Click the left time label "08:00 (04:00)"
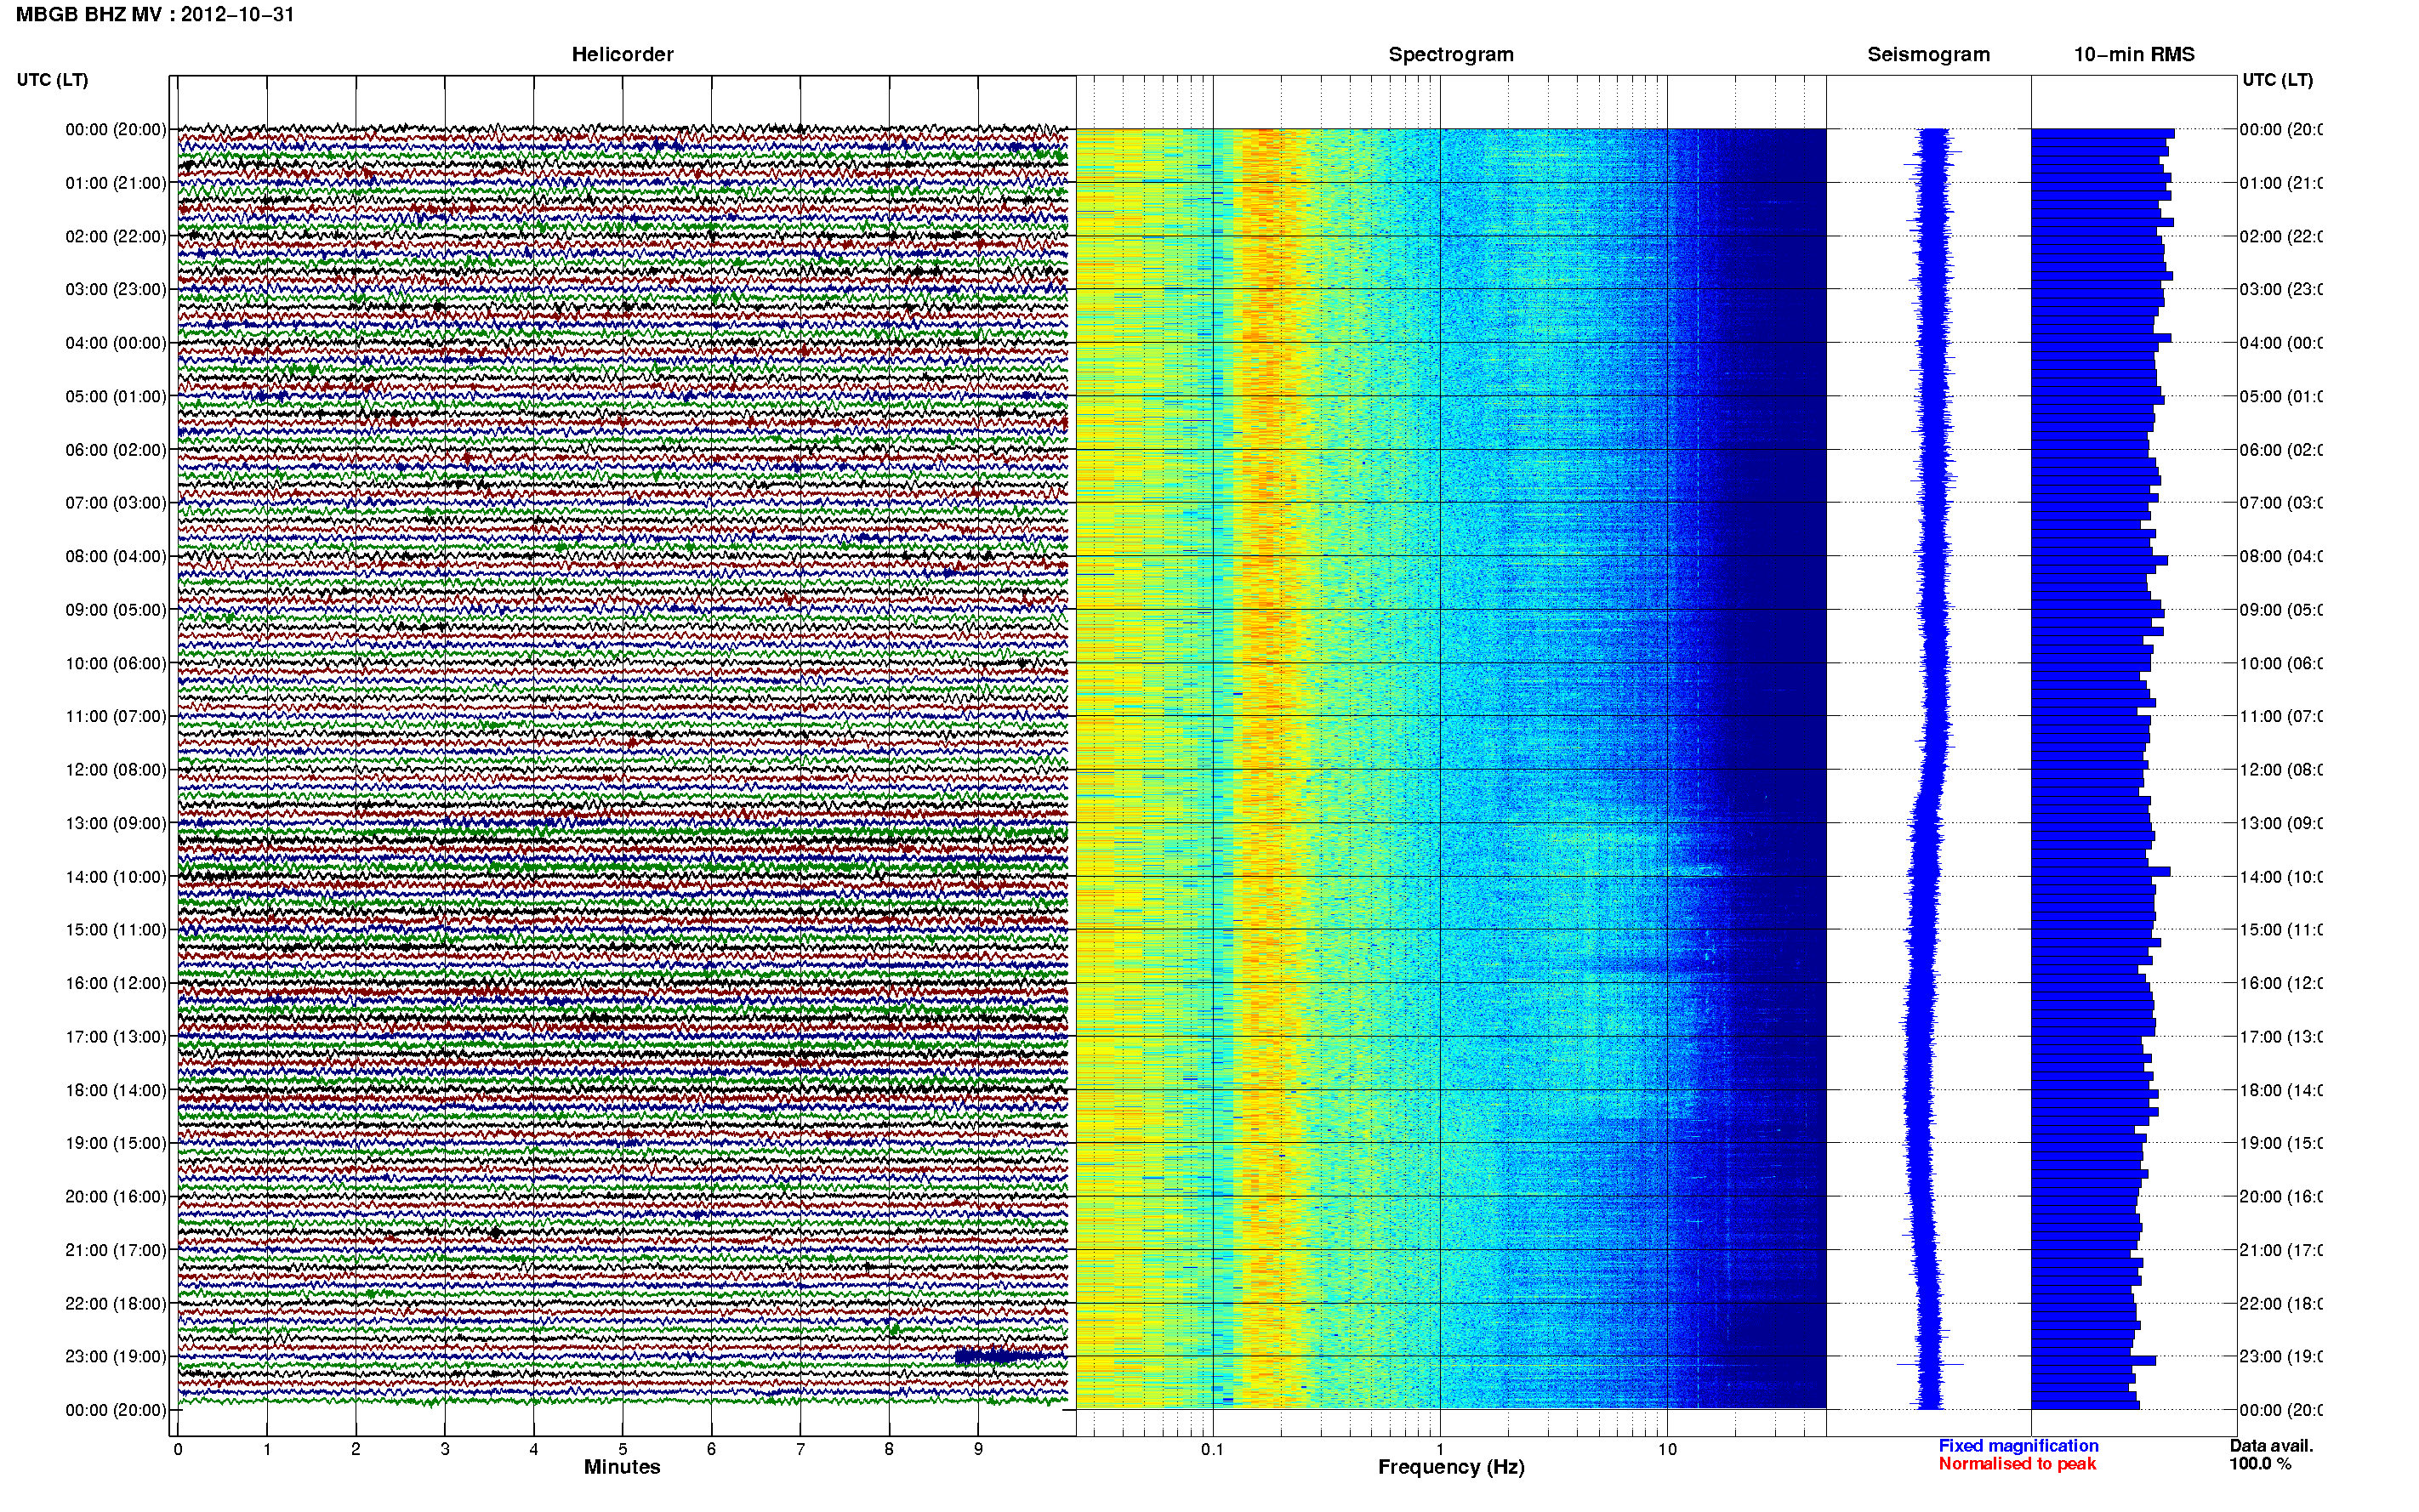 pyautogui.click(x=116, y=556)
